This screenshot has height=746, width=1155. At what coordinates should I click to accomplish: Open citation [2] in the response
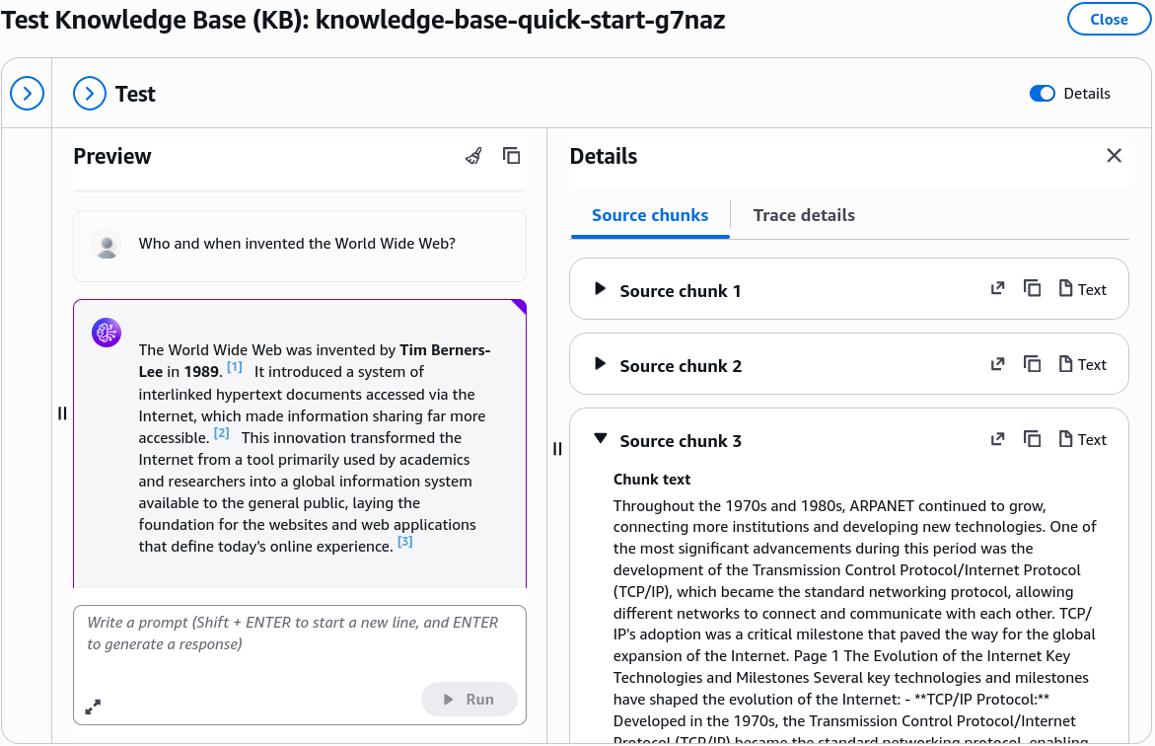pos(222,433)
